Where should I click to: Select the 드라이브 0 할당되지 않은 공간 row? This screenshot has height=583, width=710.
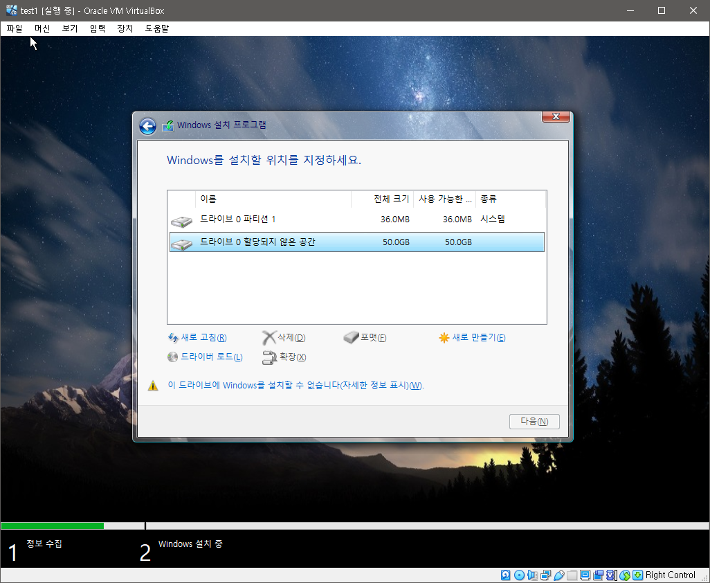[x=357, y=242]
